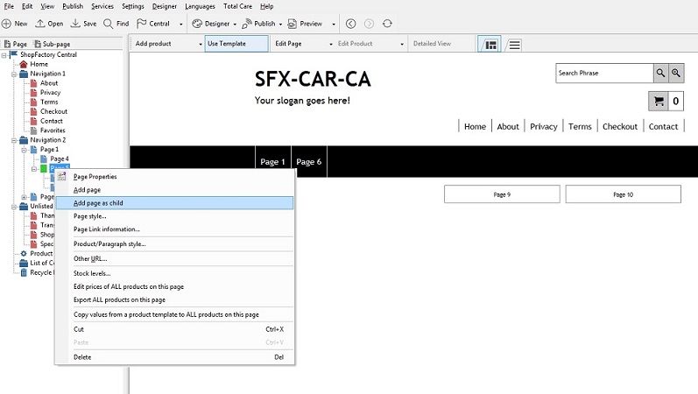Click the ShopFactory Central flag icon
This screenshot has width=698, height=394.
click(x=14, y=54)
